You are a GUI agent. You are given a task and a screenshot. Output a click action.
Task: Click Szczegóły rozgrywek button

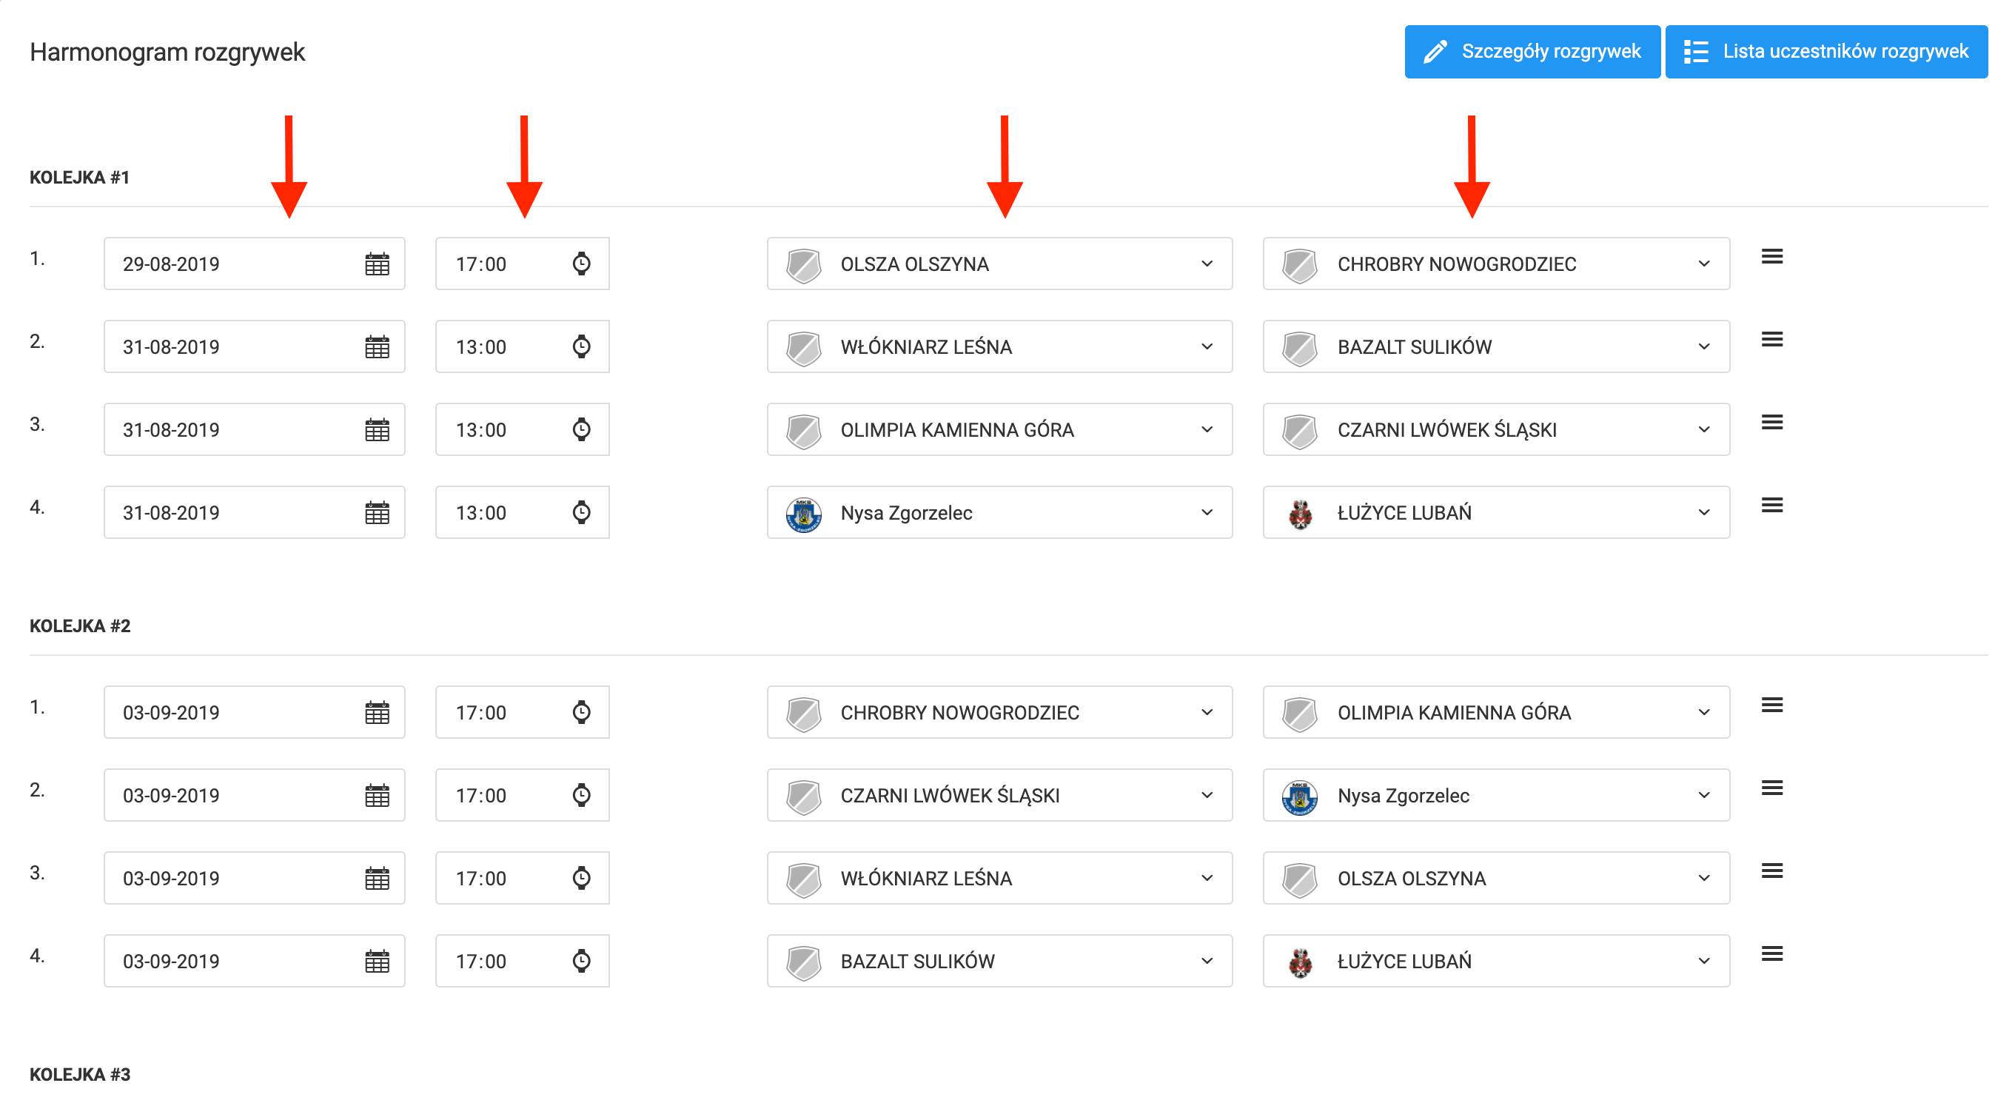point(1532,52)
